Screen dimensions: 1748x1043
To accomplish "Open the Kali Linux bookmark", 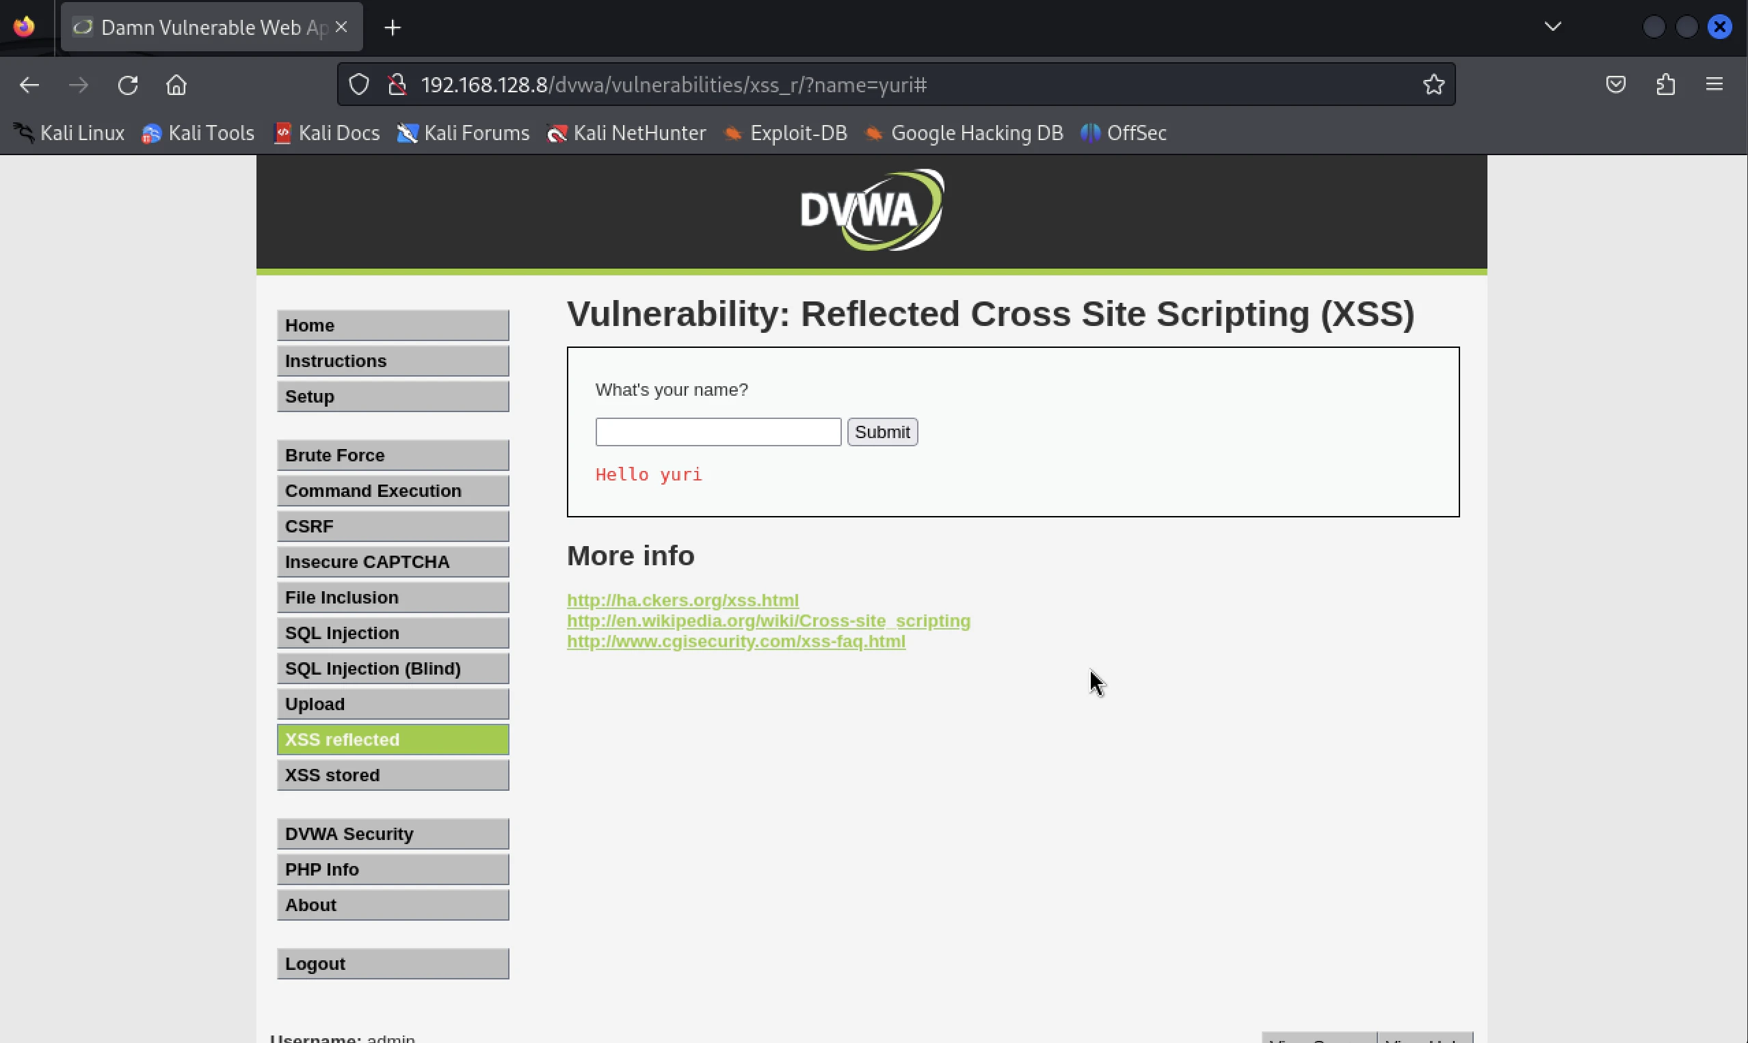I will coord(69,133).
